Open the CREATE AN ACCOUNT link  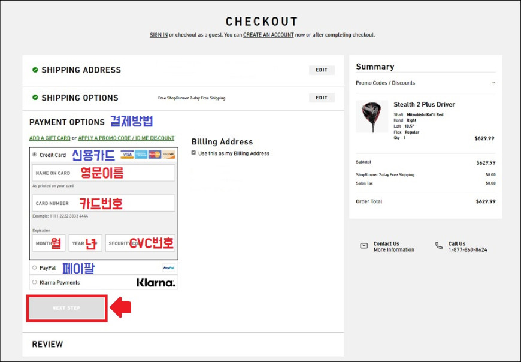(x=268, y=35)
